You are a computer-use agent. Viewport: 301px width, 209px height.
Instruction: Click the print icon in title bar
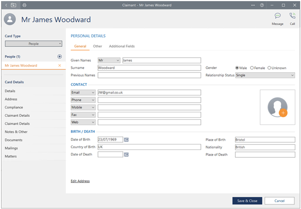(x=24, y=5)
